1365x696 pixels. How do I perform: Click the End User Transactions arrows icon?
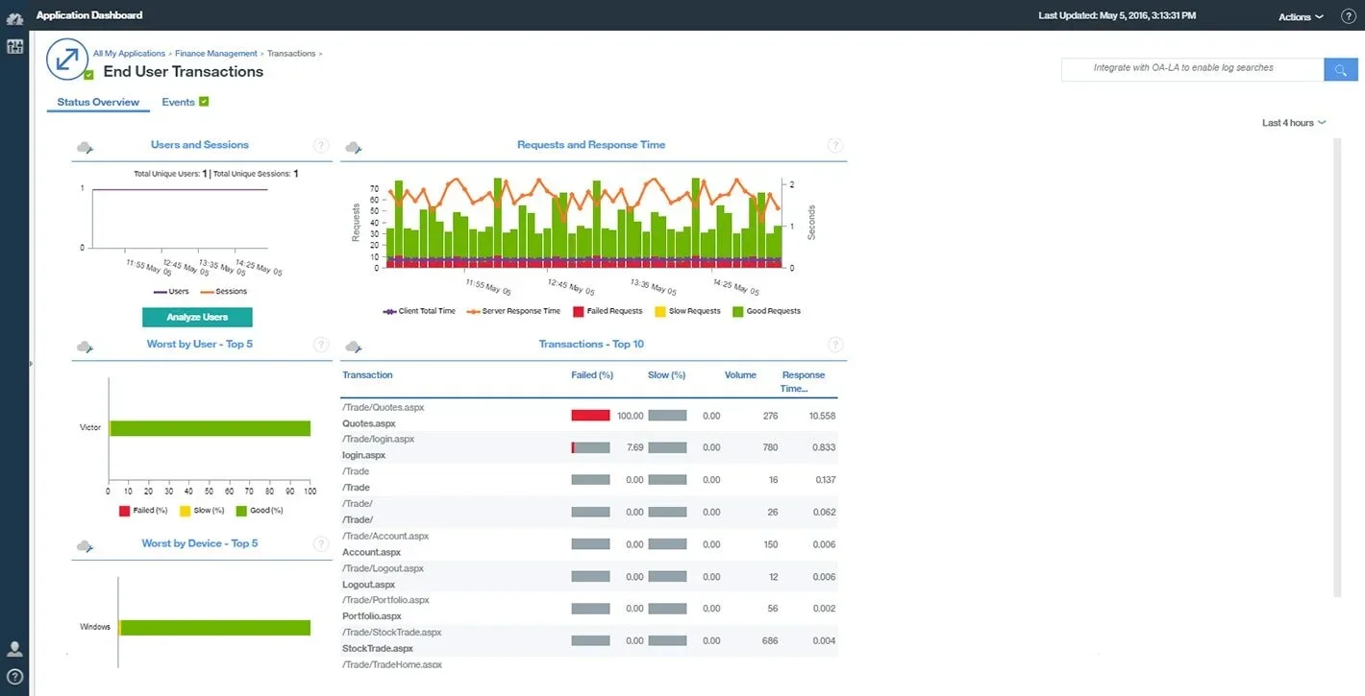(66, 59)
